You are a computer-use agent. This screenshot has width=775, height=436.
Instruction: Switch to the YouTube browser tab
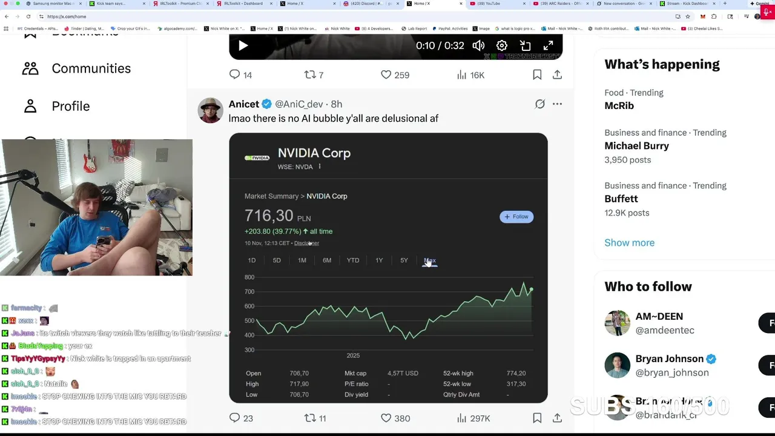(x=489, y=4)
